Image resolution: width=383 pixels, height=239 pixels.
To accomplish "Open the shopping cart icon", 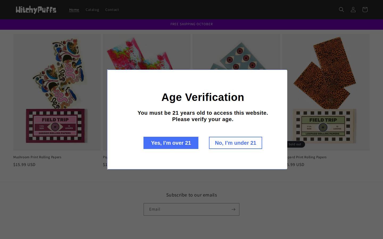I will pyautogui.click(x=365, y=10).
